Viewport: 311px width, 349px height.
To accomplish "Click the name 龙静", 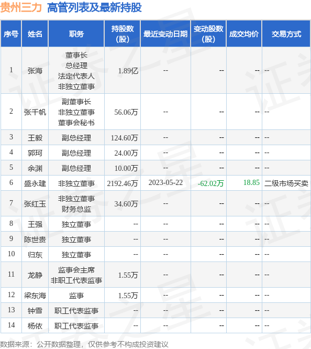I will click(35, 275).
